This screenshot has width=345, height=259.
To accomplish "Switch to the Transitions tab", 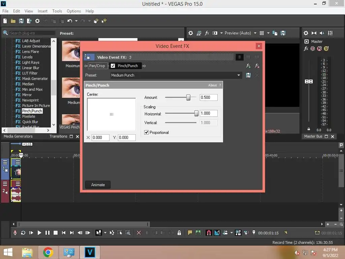I will [x=58, y=136].
